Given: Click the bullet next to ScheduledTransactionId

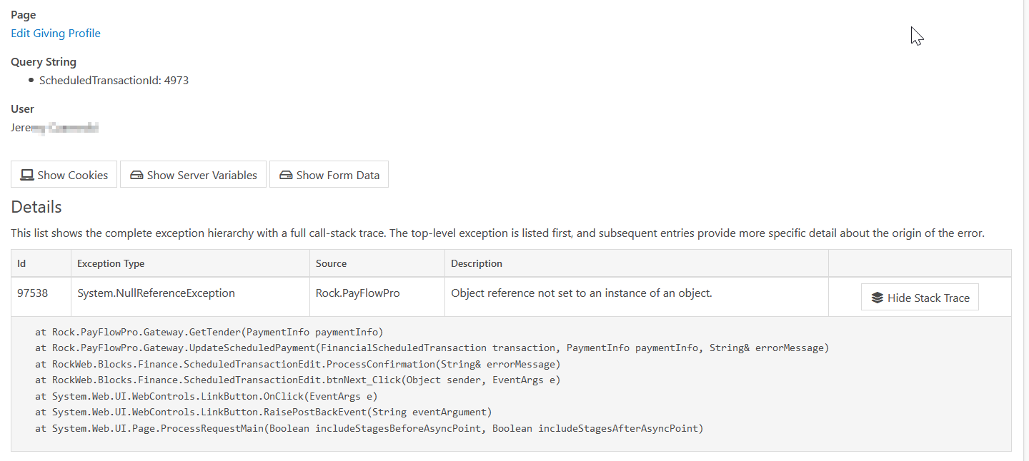Looking at the screenshot, I should pyautogui.click(x=30, y=81).
